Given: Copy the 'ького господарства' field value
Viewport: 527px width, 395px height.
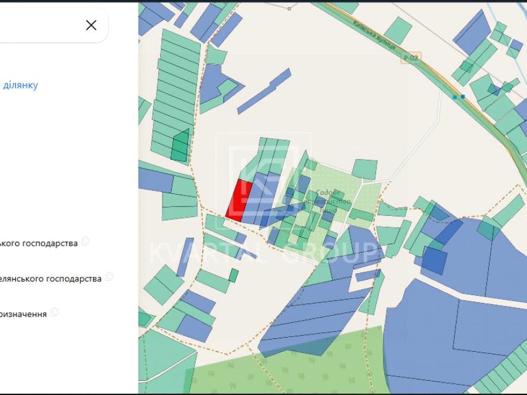Looking at the screenshot, I should tap(85, 241).
